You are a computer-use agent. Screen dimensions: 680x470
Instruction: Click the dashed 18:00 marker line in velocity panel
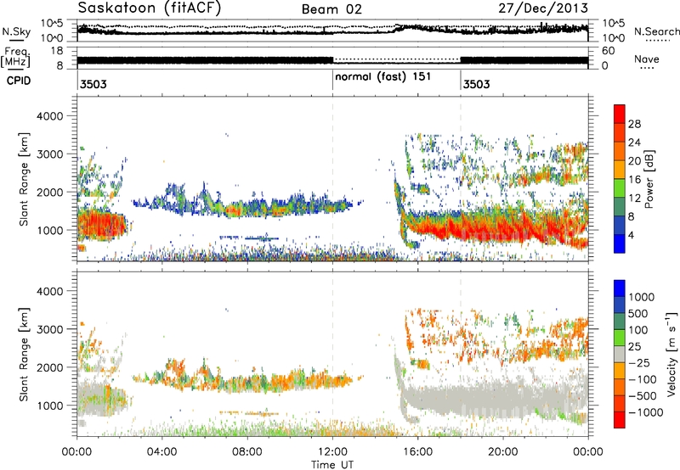pos(461,354)
